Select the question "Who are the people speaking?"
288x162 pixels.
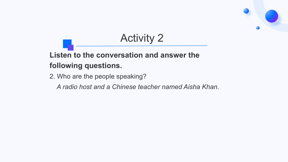101,76
